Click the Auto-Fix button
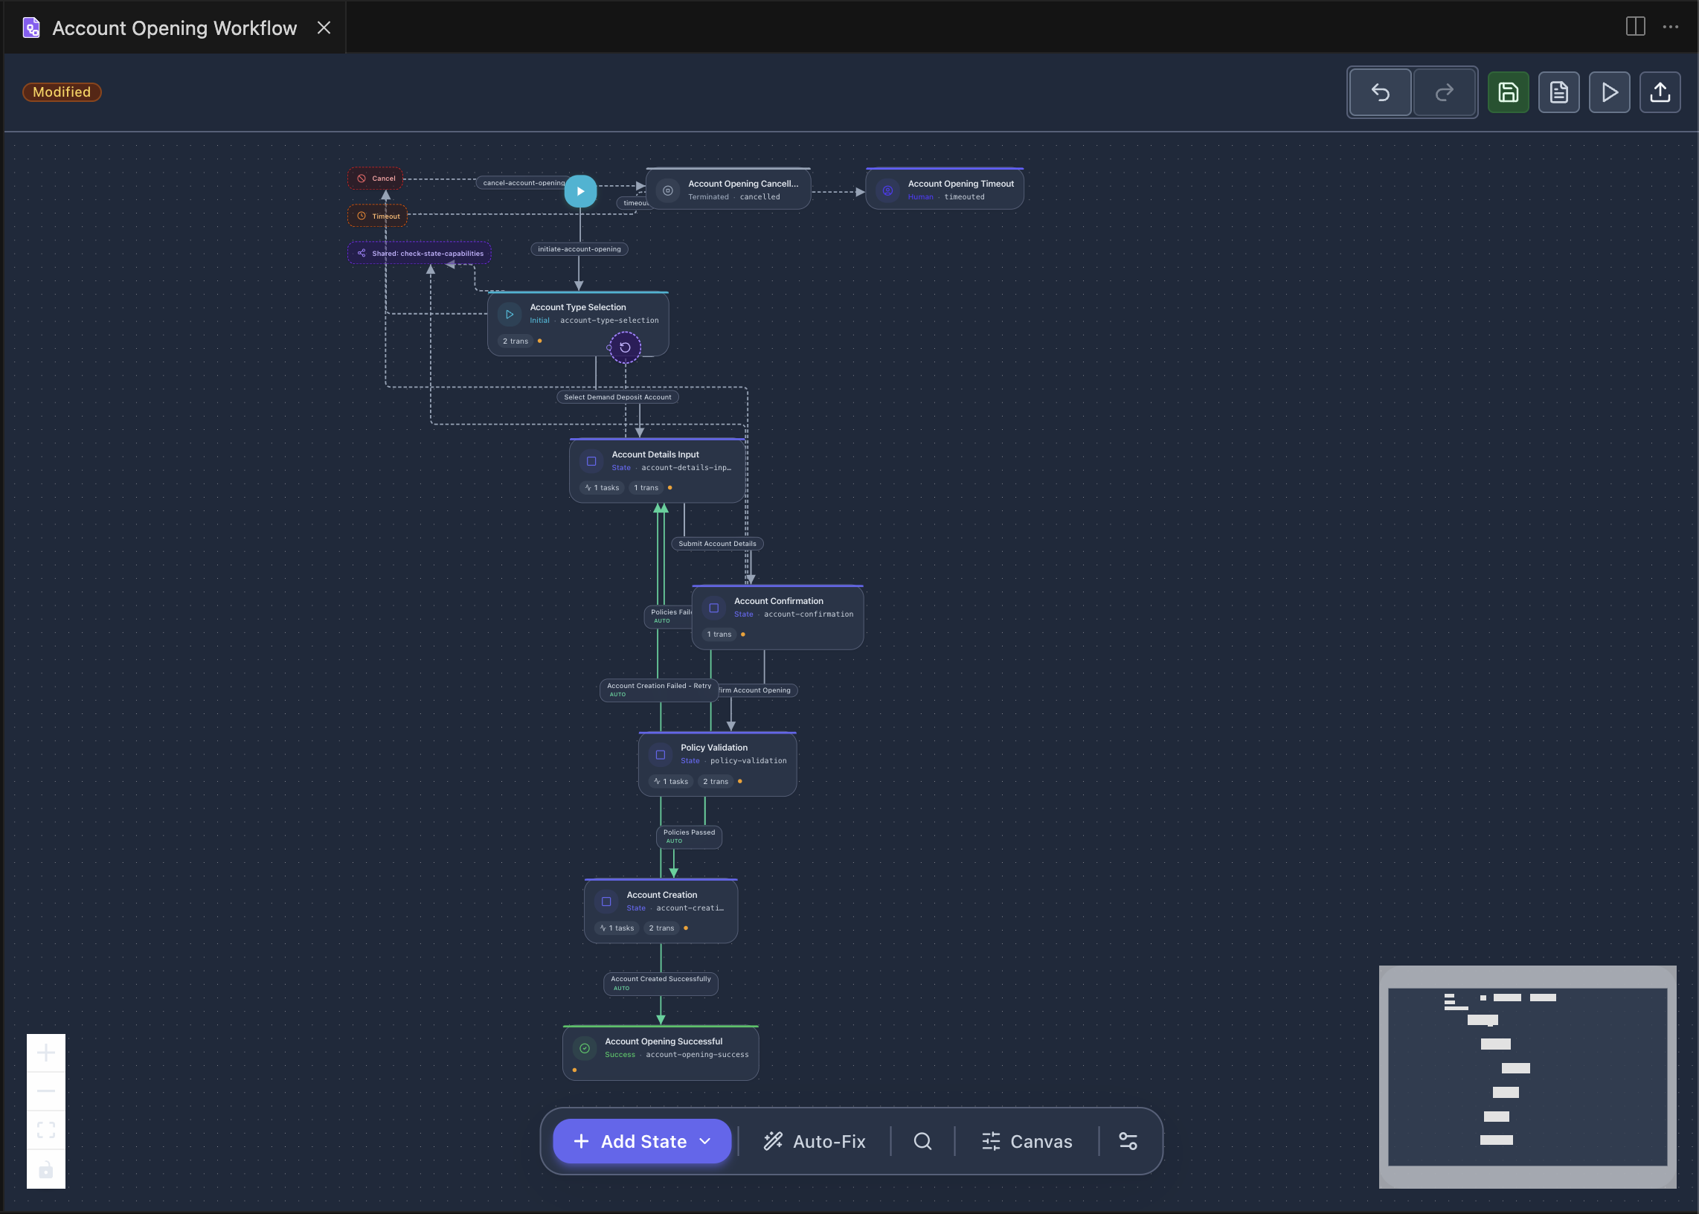This screenshot has height=1214, width=1699. pyautogui.click(x=815, y=1142)
